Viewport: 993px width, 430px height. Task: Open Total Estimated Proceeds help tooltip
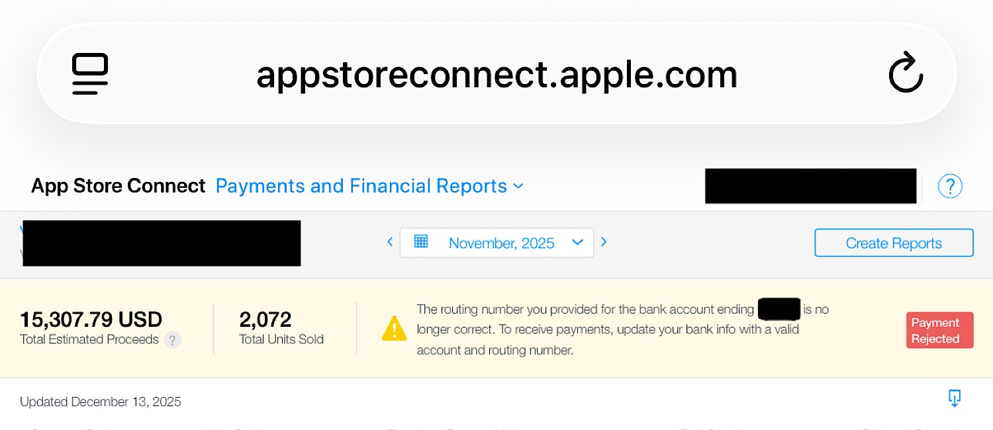[172, 340]
